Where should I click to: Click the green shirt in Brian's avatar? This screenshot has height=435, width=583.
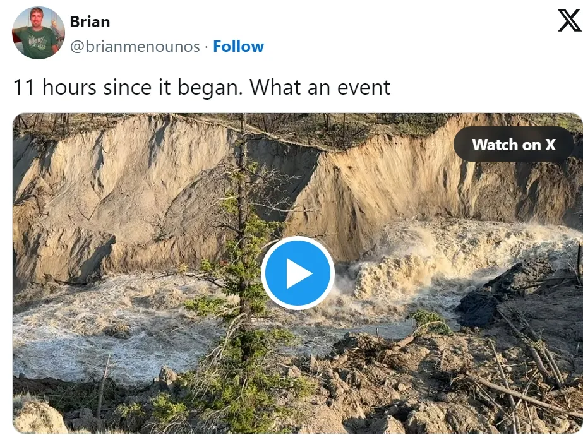coord(39,43)
